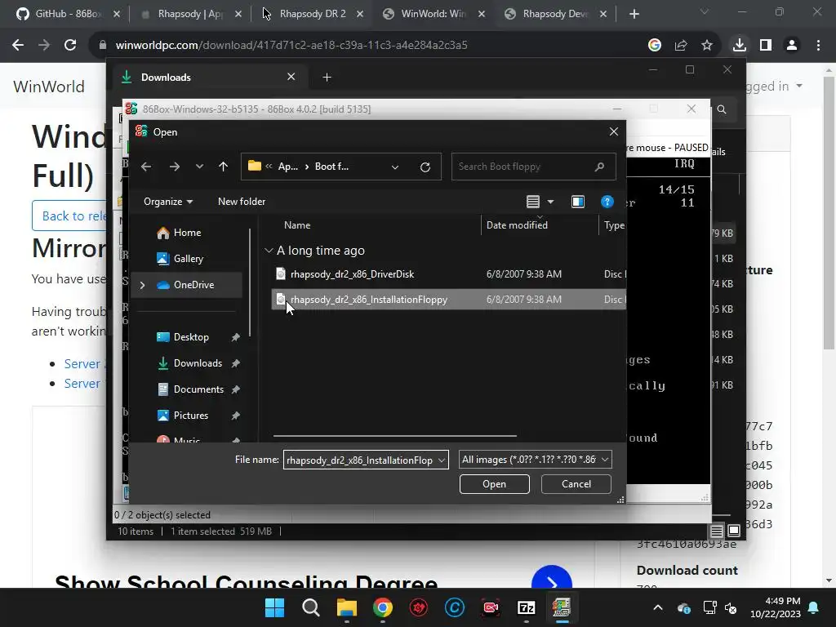Open recent locations chevron in Open dialog
The width and height of the screenshot is (836, 627).
pyautogui.click(x=199, y=167)
